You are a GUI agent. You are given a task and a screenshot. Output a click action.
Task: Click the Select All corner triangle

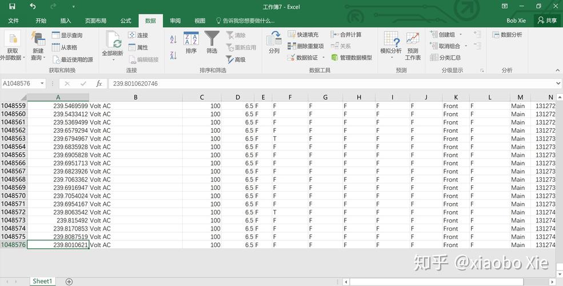point(23,97)
